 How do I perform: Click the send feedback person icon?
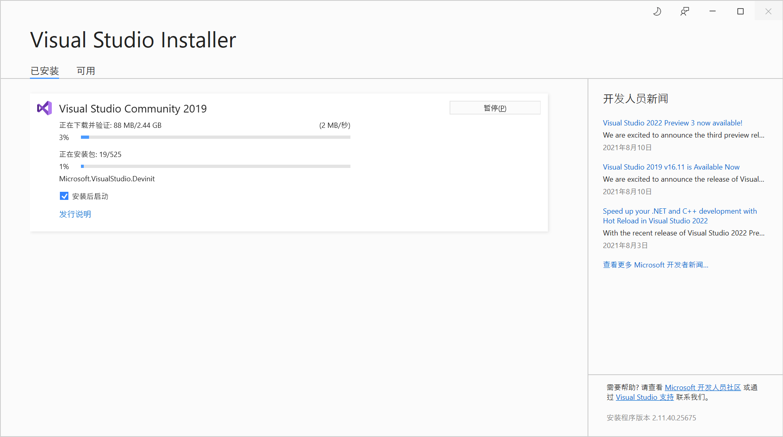coord(685,11)
